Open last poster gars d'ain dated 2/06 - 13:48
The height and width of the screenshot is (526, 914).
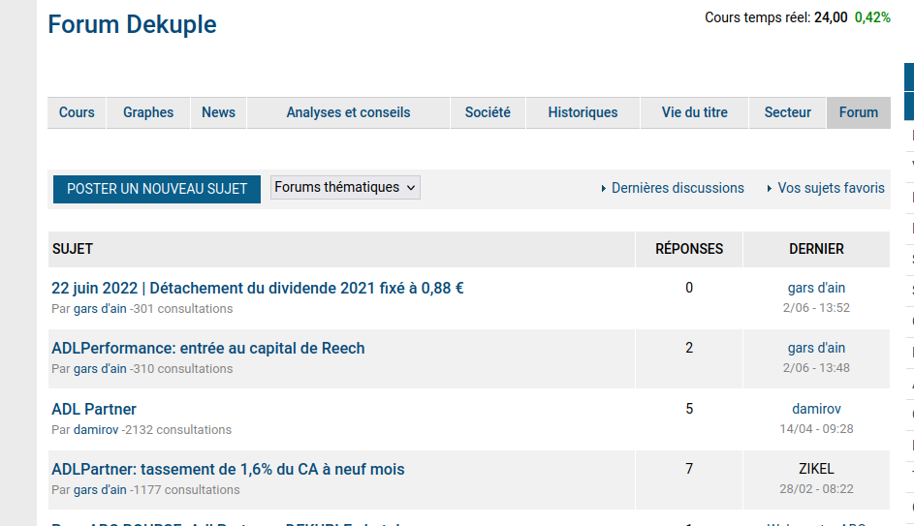coord(816,348)
